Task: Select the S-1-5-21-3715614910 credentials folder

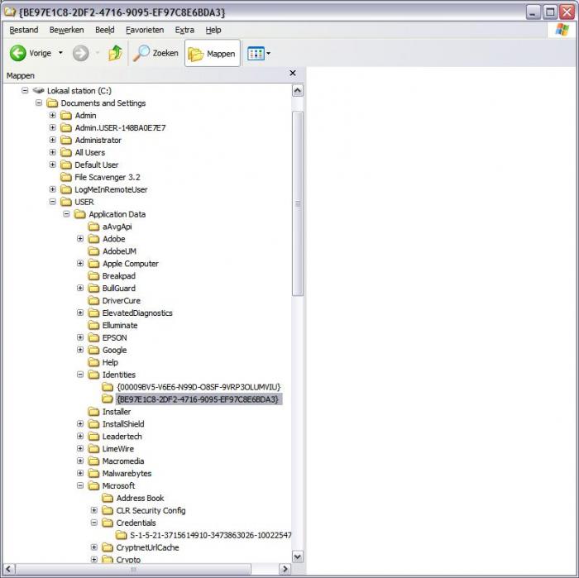Action: 210,535
